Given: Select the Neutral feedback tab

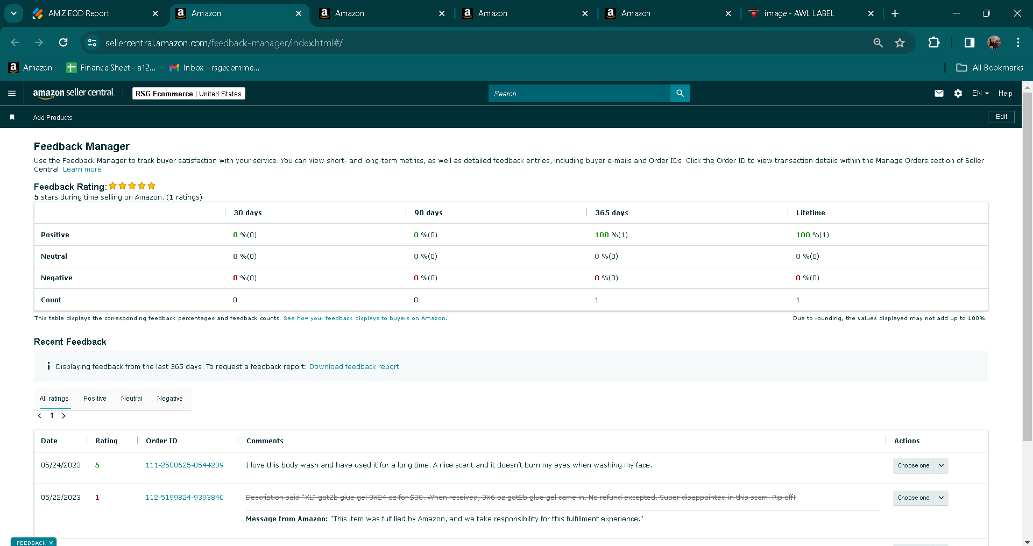Looking at the screenshot, I should point(132,399).
